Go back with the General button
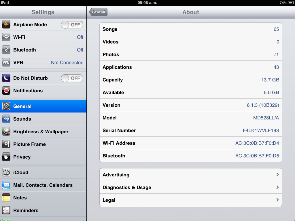This screenshot has width=295, height=221. coord(98,12)
